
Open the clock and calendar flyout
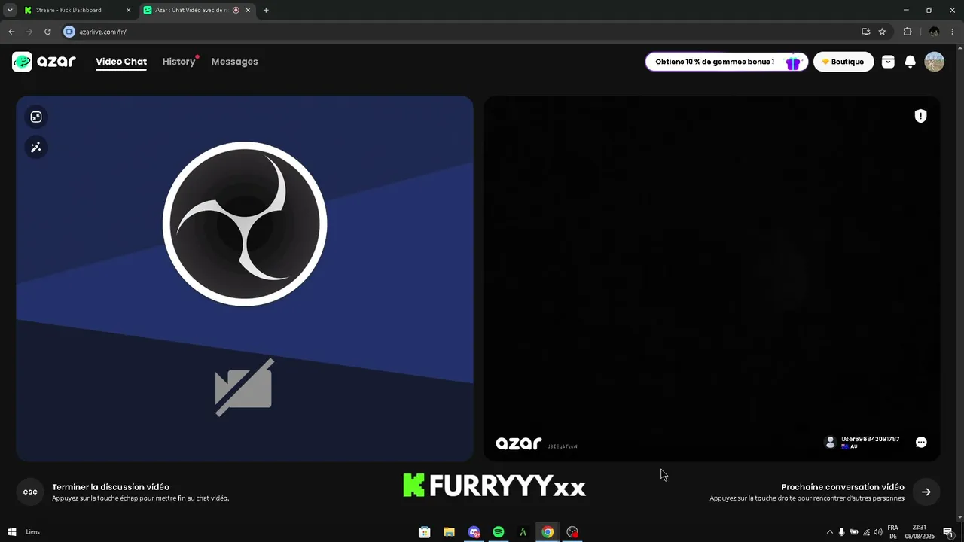pyautogui.click(x=920, y=532)
